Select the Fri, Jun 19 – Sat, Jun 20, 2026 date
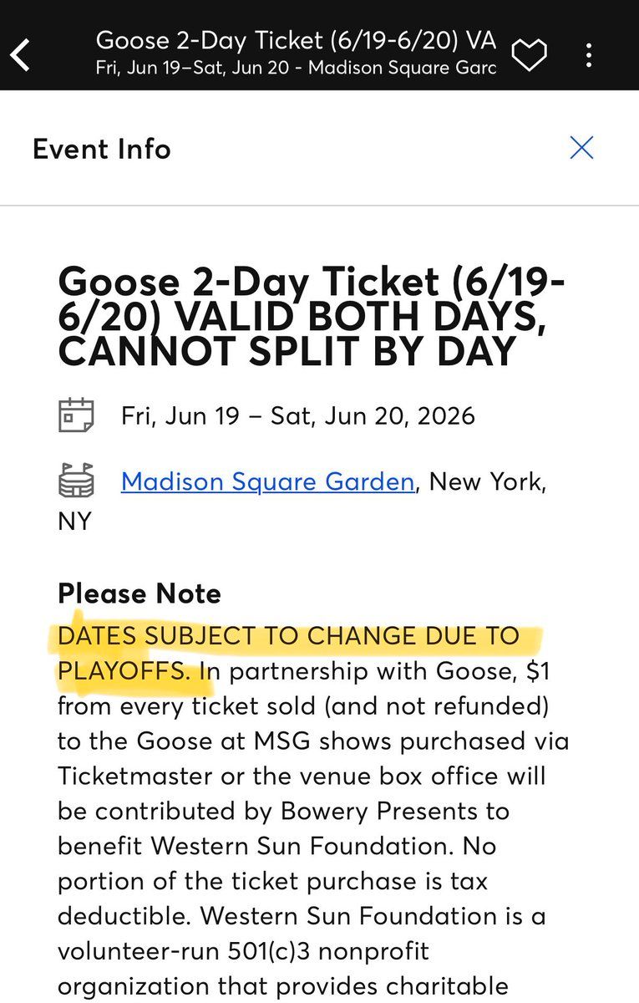Viewport: 639px width, 1003px height. [x=298, y=415]
